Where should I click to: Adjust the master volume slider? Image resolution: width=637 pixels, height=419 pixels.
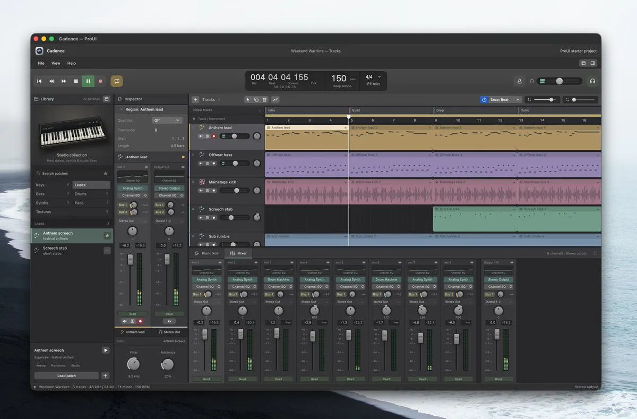559,81
